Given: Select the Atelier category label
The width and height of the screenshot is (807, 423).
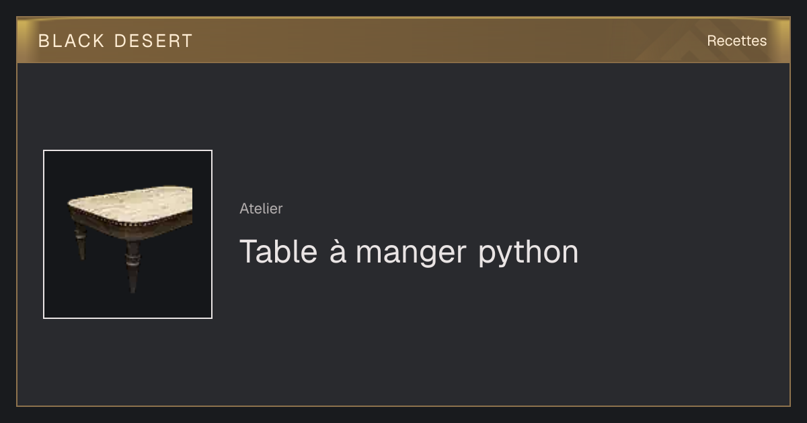Looking at the screenshot, I should coord(261,209).
